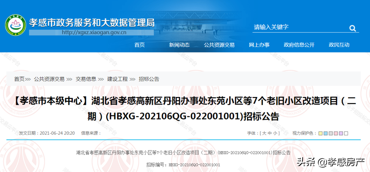Choose the blue eye-protection color swatch
The image size is (370, 172).
click(326, 134)
